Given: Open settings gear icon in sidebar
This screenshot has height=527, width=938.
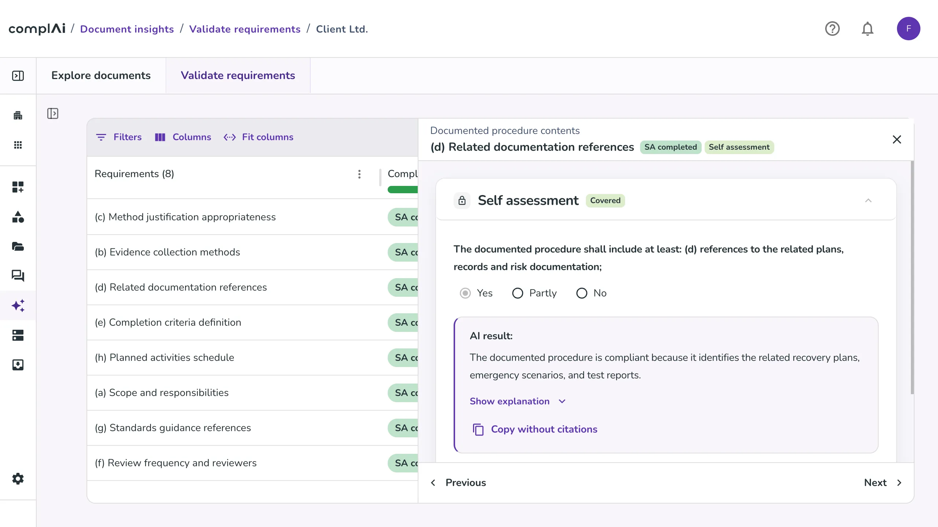Looking at the screenshot, I should pos(18,479).
